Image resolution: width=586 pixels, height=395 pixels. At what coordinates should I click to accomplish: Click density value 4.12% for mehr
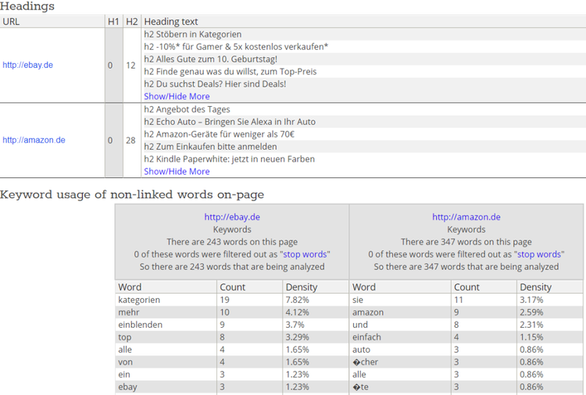[297, 312]
